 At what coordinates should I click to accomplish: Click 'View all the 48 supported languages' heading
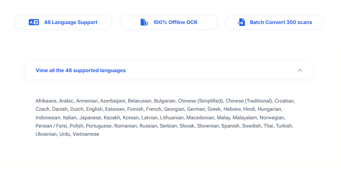[x=81, y=70]
